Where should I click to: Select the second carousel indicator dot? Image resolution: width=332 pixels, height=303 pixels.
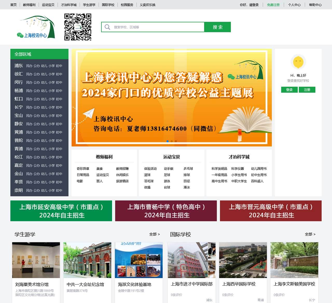pos(172,141)
